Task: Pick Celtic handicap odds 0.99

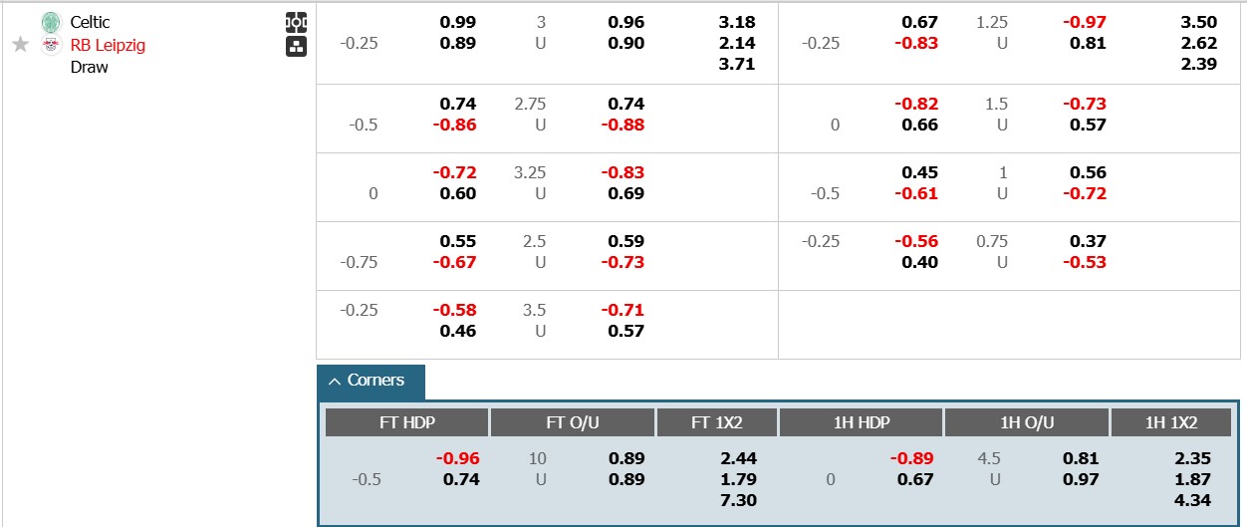Action: pos(458,22)
